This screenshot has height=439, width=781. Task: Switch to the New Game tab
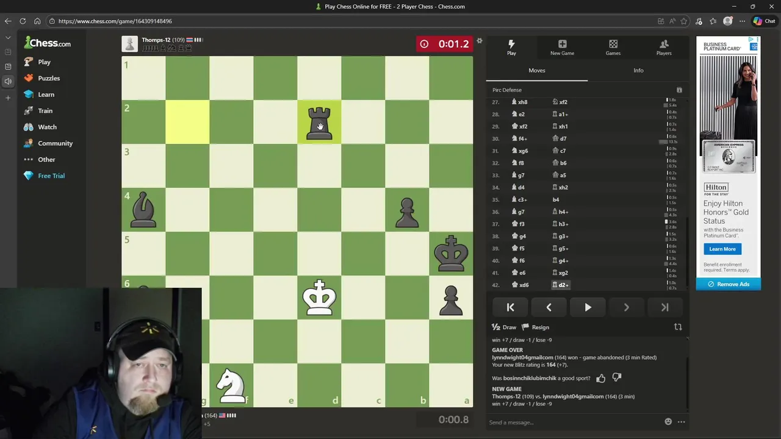pyautogui.click(x=562, y=48)
